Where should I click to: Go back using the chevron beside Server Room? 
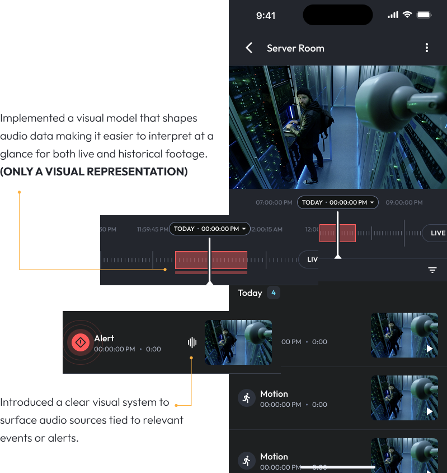pyautogui.click(x=249, y=48)
